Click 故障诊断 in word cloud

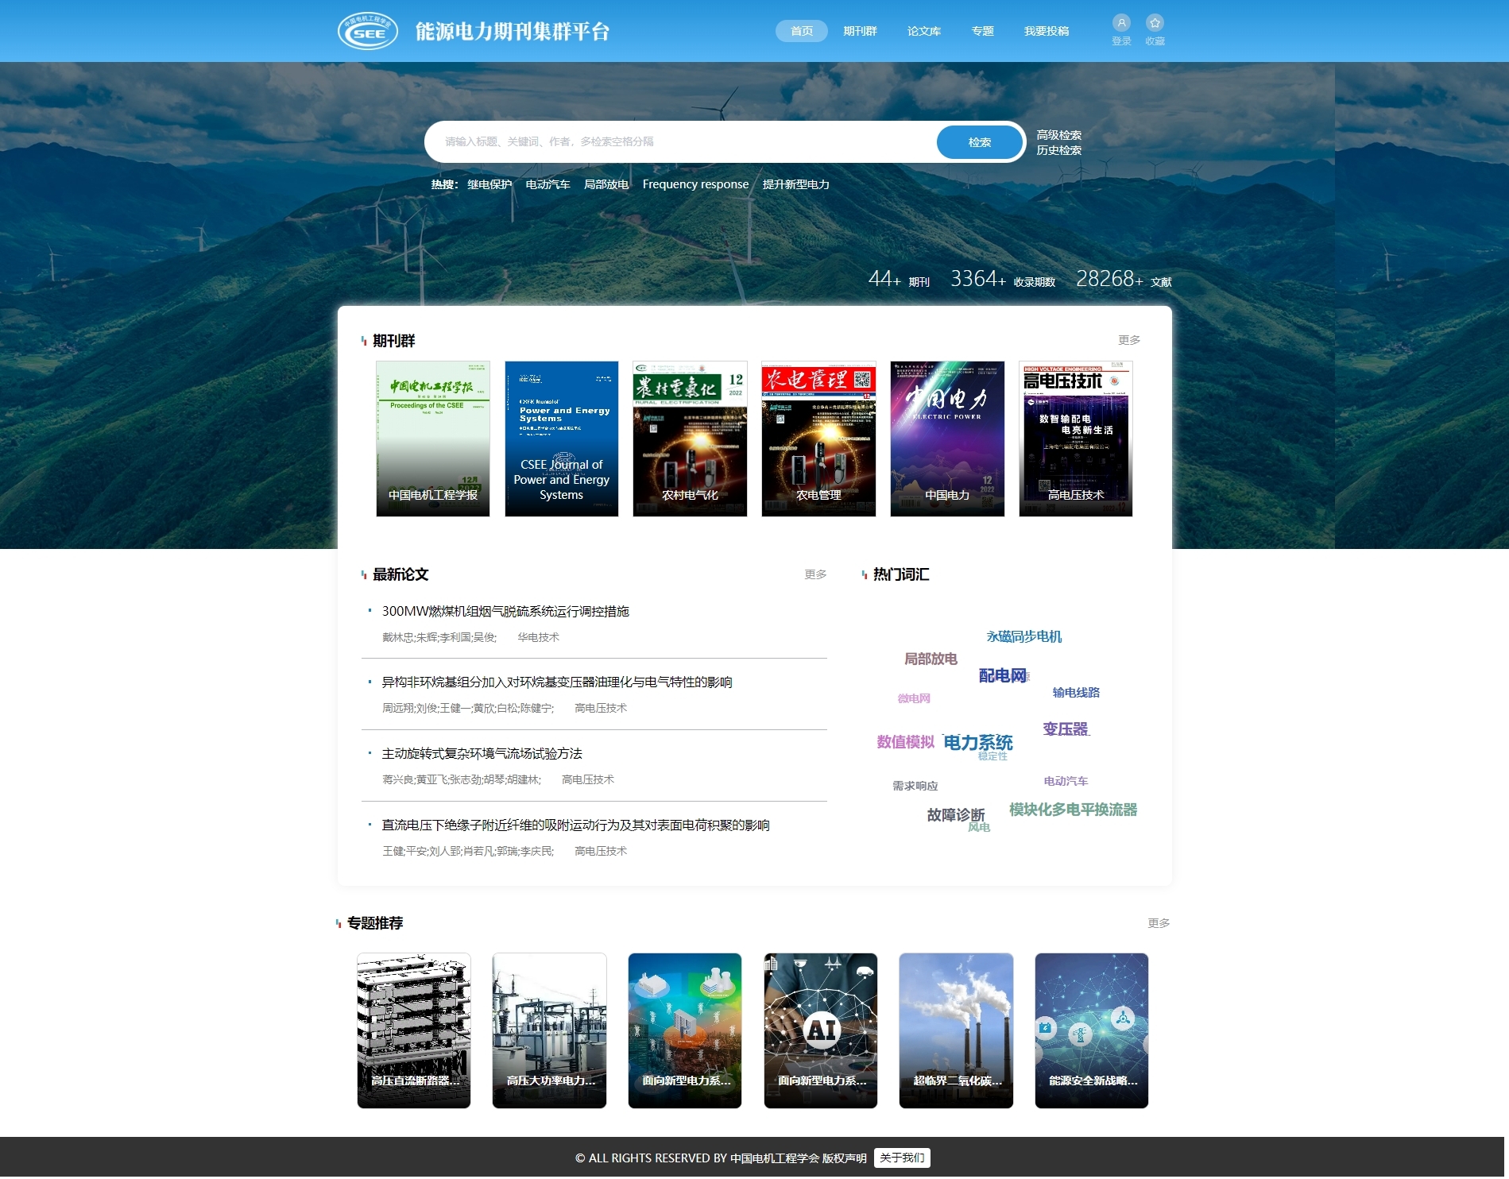pos(955,815)
